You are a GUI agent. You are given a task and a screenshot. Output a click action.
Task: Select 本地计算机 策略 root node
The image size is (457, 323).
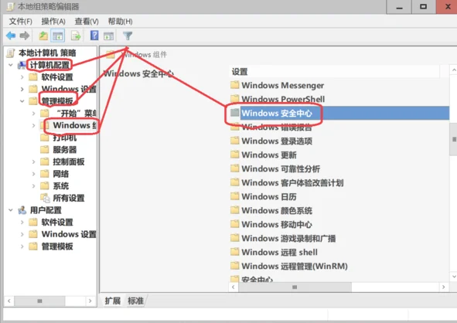click(x=47, y=53)
